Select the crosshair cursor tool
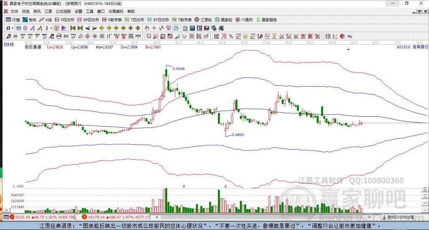This screenshot has width=429, height=230. pos(154,28)
